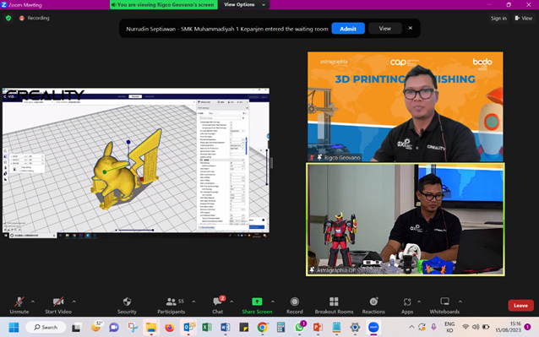This screenshot has height=337, width=539.
Task: Click the red Leave button
Action: [x=520, y=306]
